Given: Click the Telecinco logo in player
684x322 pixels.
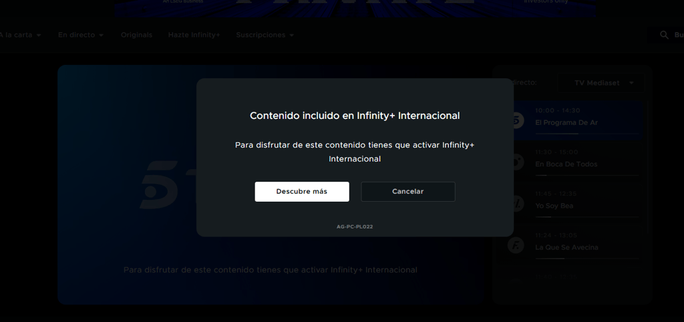Looking at the screenshot, I should 168,185.
